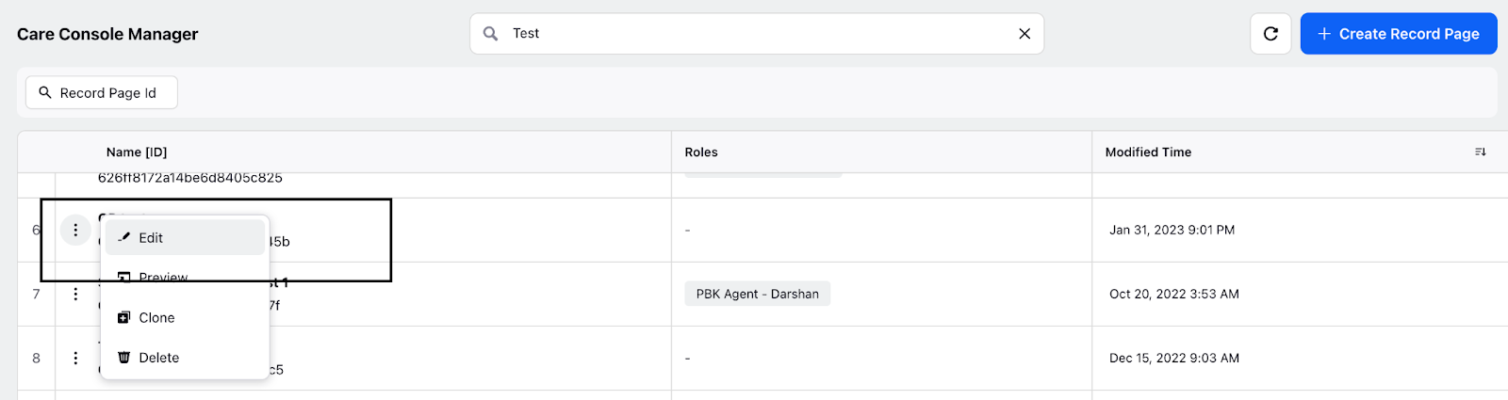Click the Modified Time column header
The height and width of the screenshot is (400, 1508).
click(x=1148, y=152)
